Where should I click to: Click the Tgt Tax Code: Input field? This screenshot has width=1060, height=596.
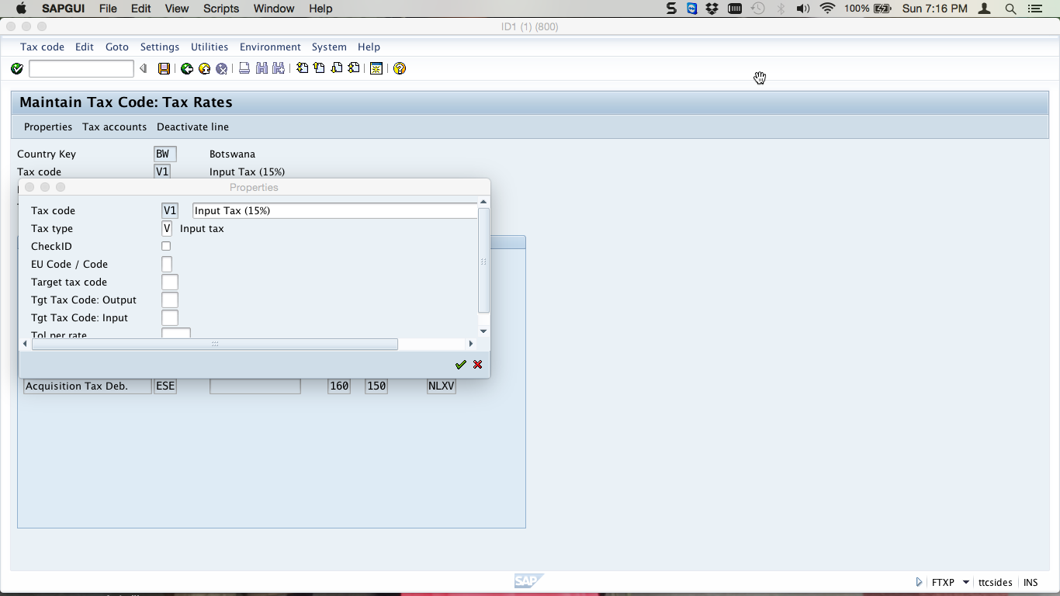coord(170,317)
